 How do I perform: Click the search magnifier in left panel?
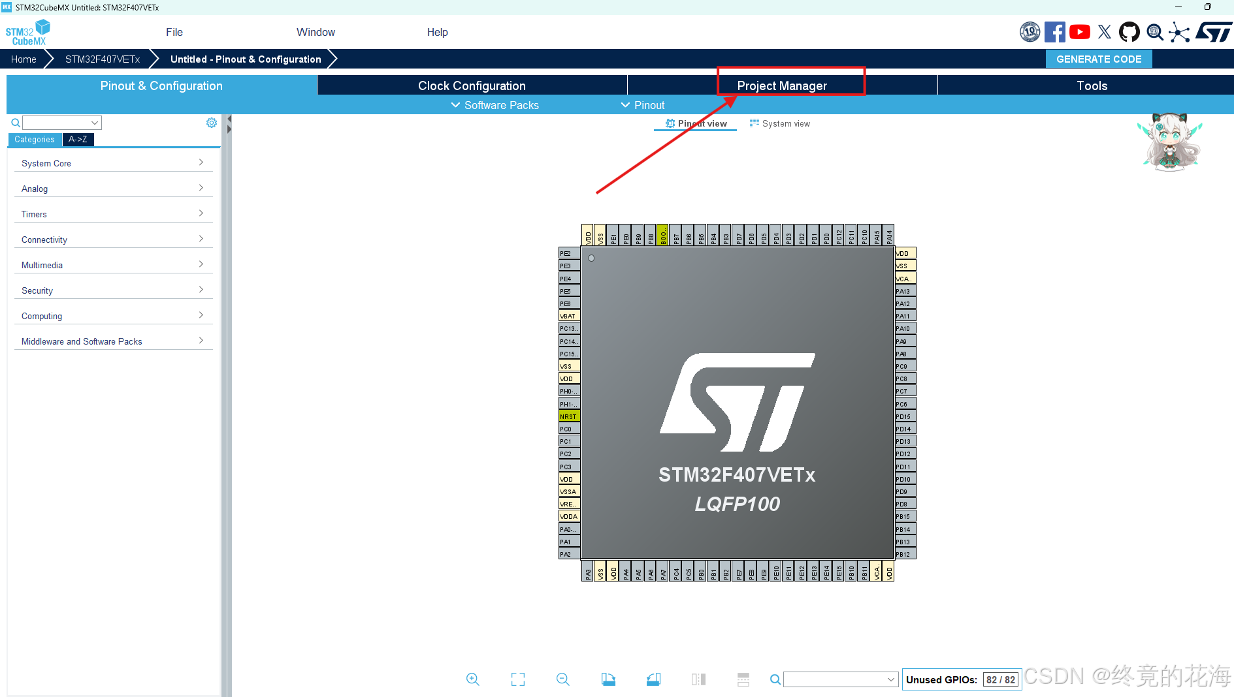16,123
